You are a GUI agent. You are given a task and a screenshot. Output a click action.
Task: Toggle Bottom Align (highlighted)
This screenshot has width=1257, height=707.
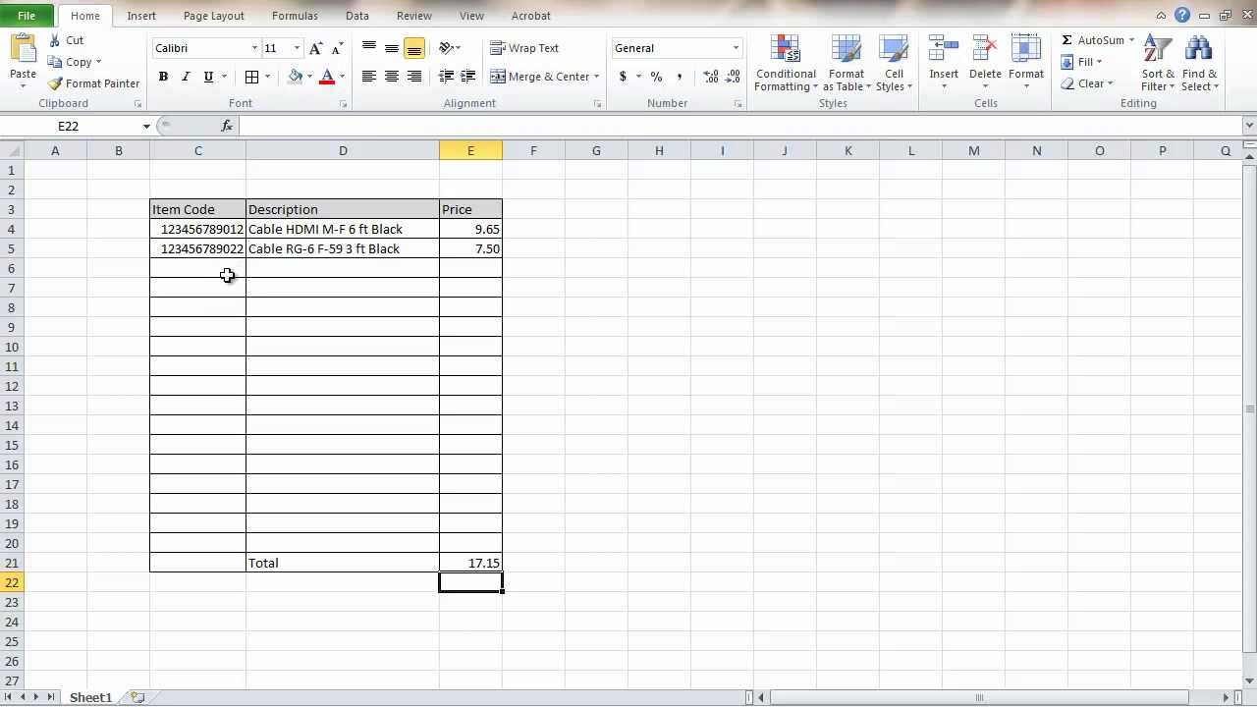(414, 48)
